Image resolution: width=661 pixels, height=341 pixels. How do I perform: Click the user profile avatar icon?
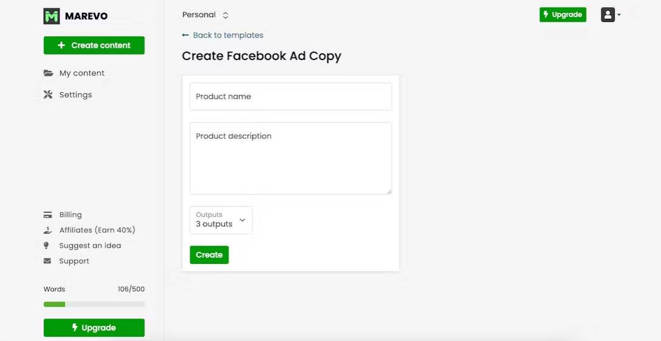[608, 15]
